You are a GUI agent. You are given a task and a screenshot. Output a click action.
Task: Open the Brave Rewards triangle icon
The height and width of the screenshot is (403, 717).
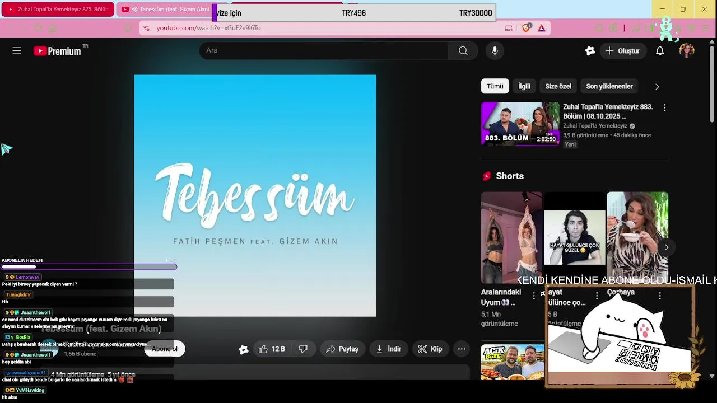pos(541,27)
